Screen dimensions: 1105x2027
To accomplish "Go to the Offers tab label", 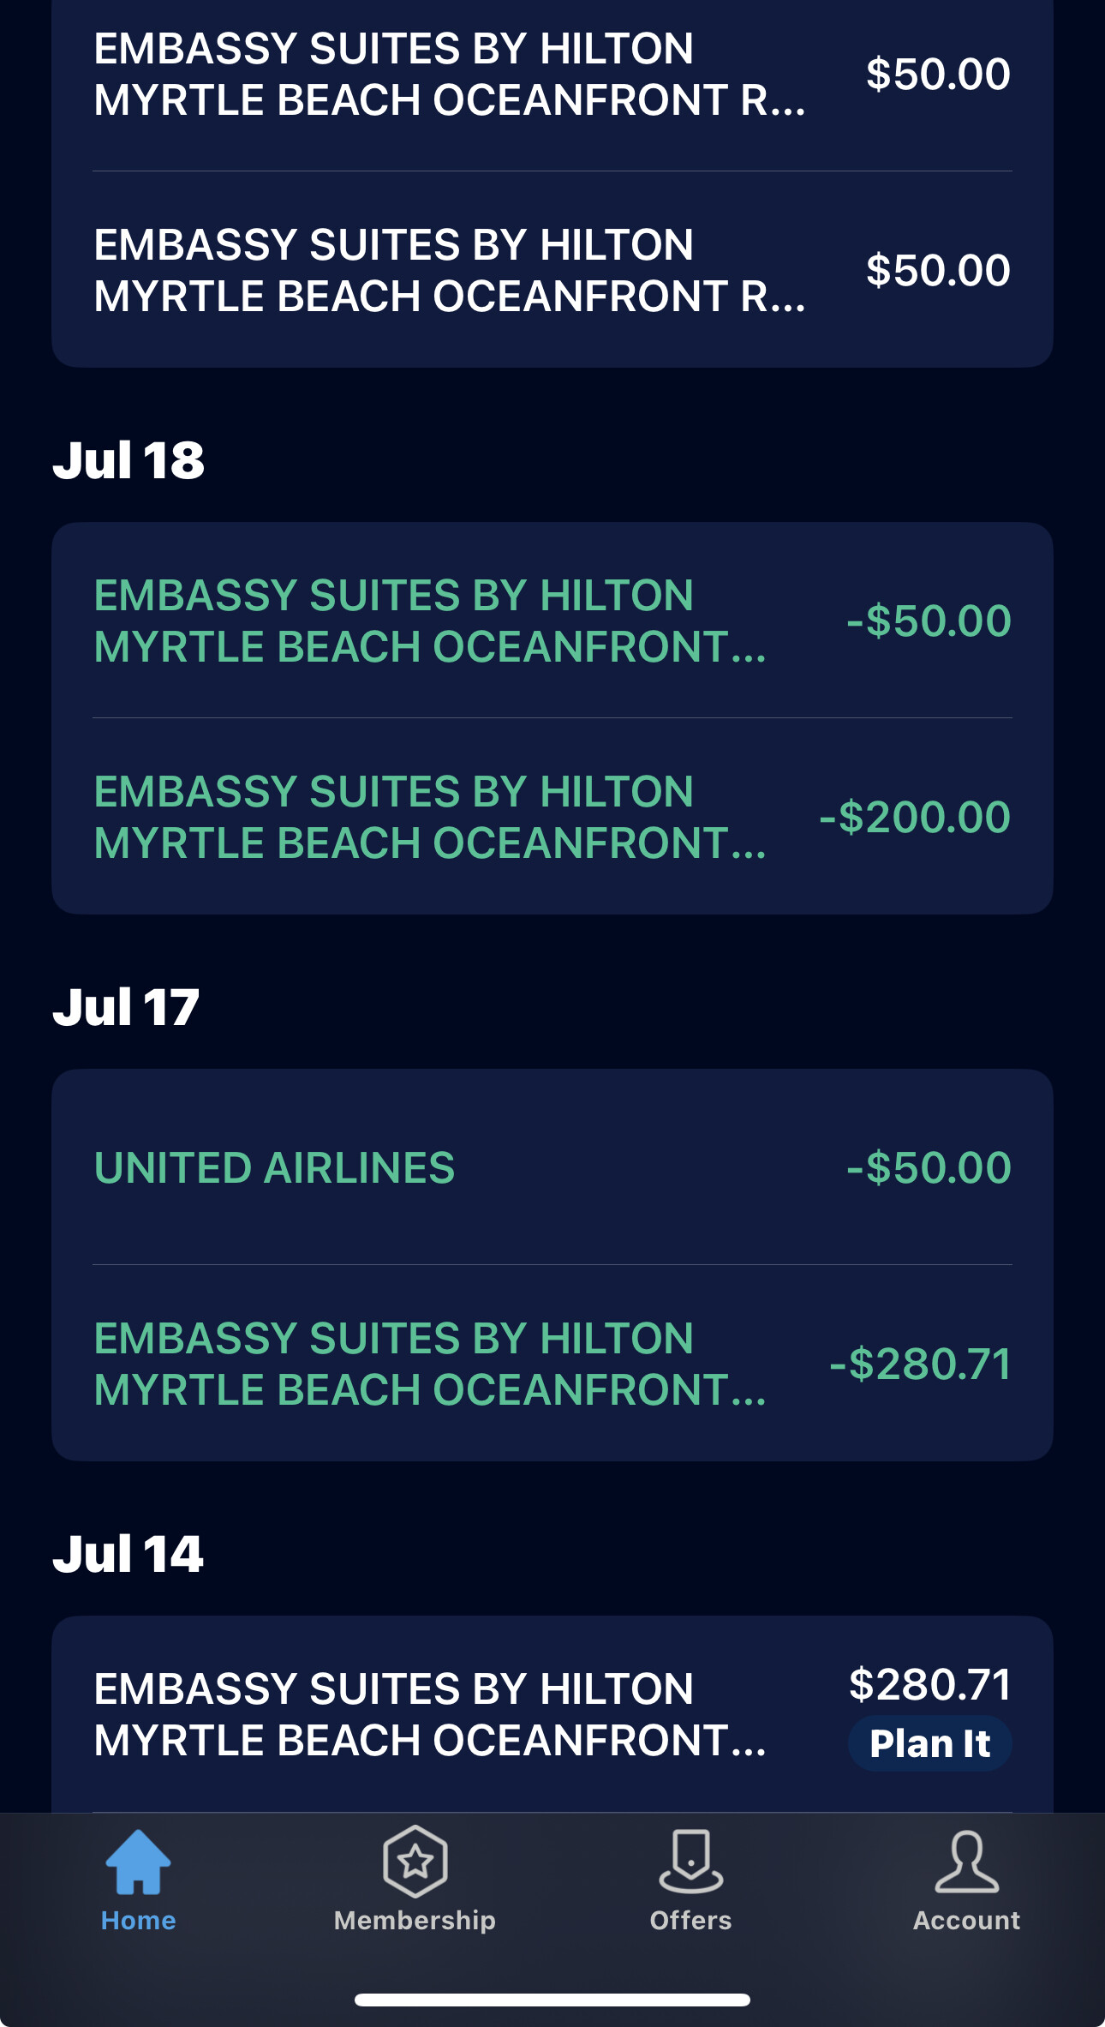I will [x=690, y=1921].
